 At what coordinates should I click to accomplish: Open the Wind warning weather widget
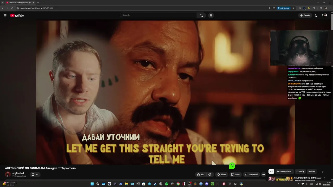click(9, 184)
